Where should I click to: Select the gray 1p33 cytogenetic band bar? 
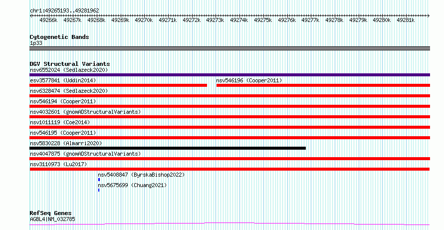[229, 48]
